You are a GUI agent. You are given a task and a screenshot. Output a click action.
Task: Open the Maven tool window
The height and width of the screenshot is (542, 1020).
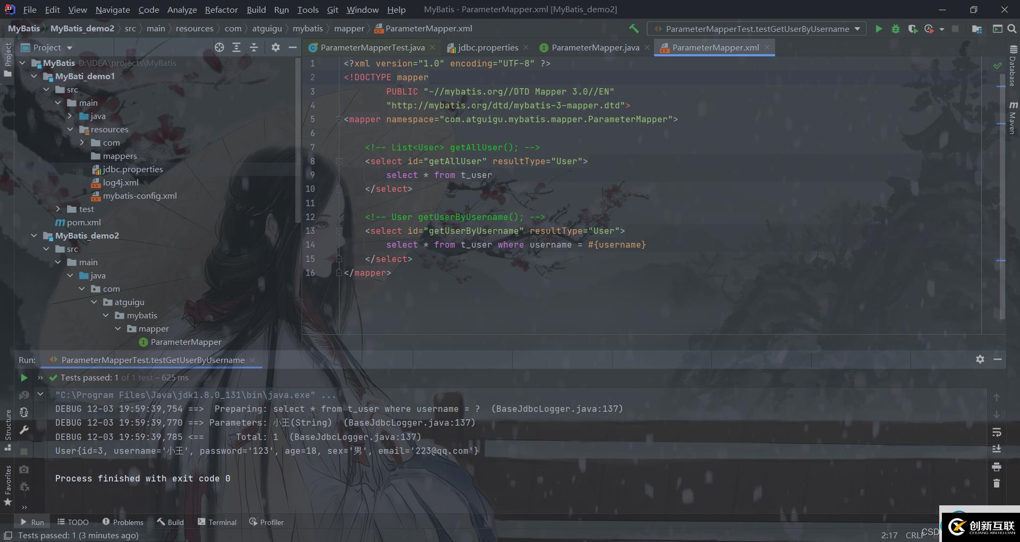point(1013,117)
